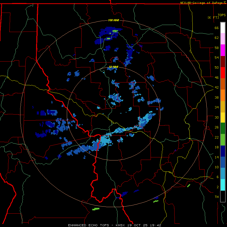227x227 pixels.
Task: Pick the magenta legend swatch
Action: (223, 50)
